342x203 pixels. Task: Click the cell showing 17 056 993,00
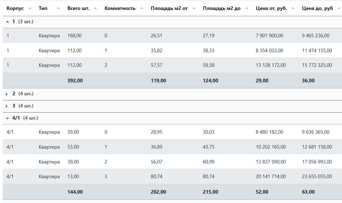317,162
